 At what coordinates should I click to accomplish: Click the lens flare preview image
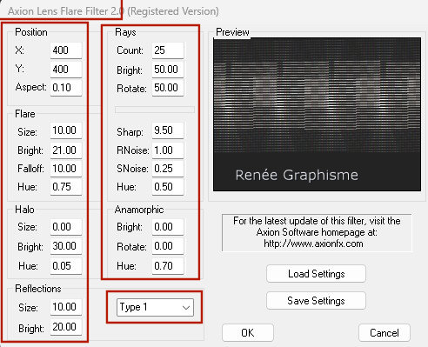(x=317, y=114)
